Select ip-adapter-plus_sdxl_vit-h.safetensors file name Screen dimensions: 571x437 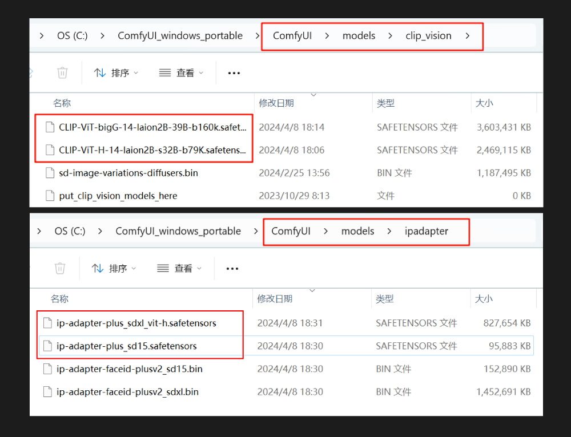tap(136, 323)
